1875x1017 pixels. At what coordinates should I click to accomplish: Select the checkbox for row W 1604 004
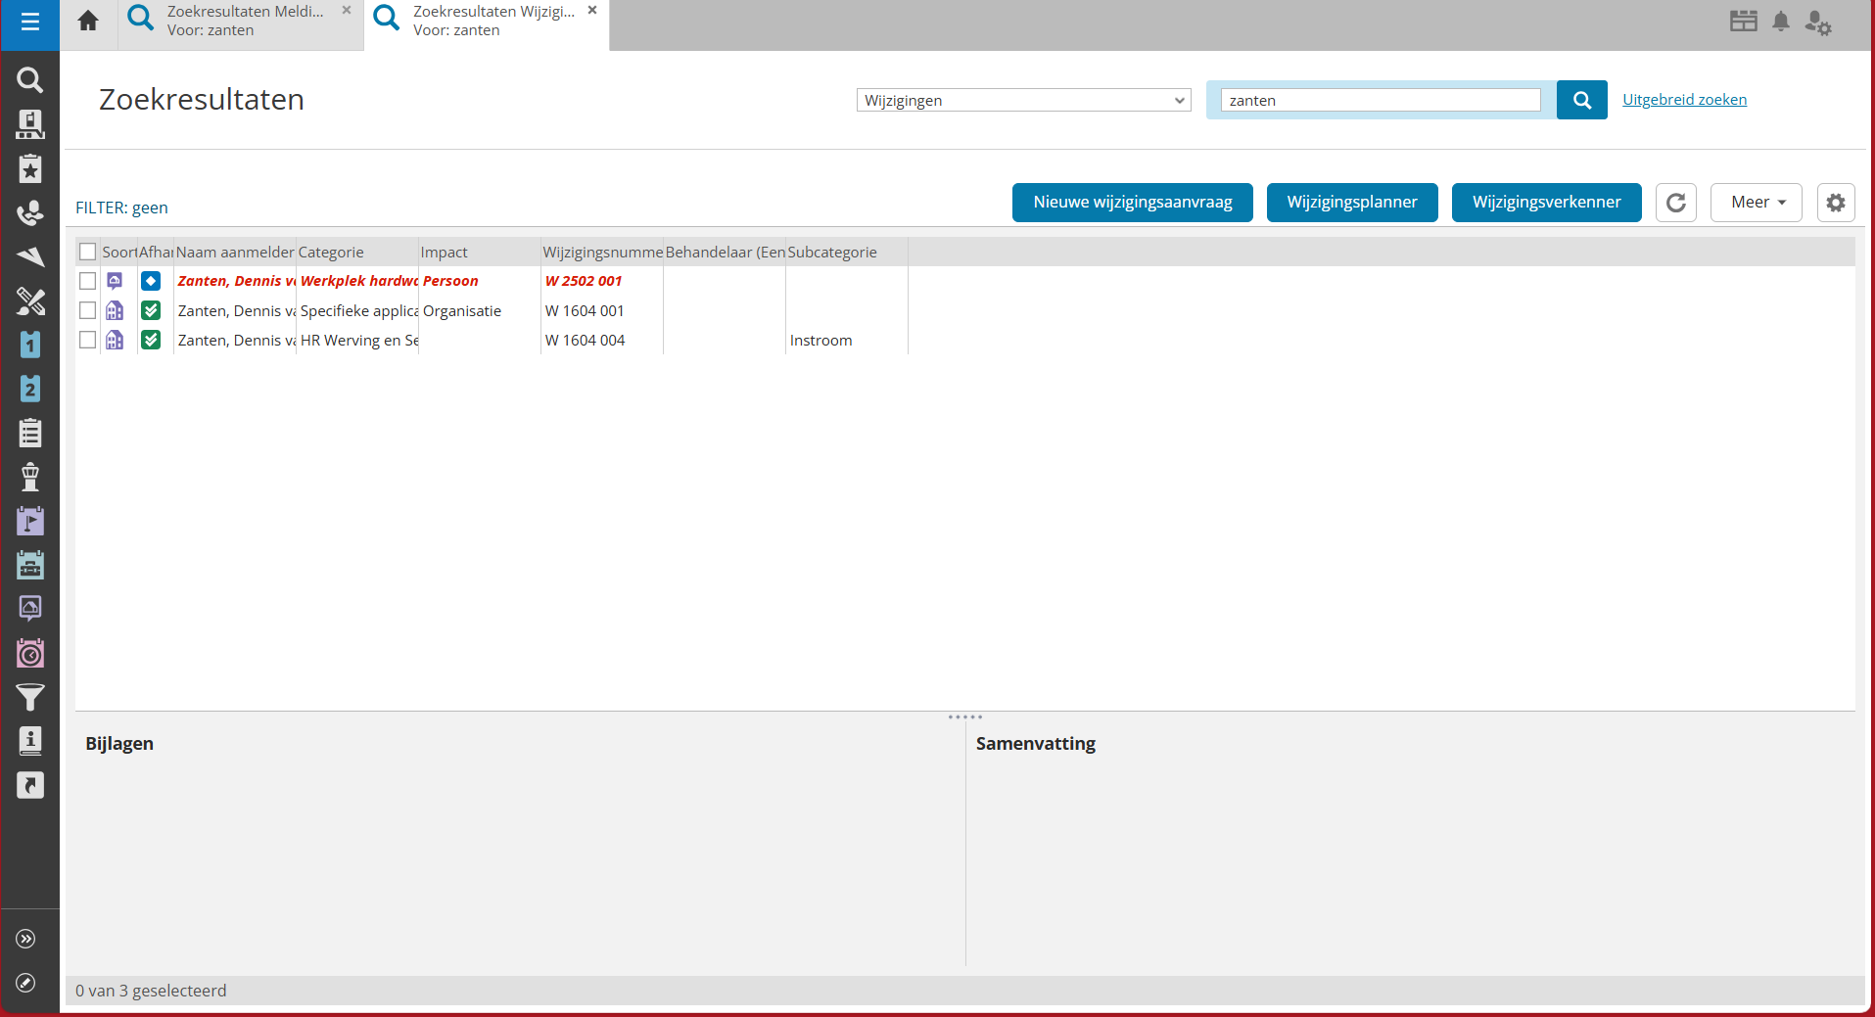[x=88, y=340]
